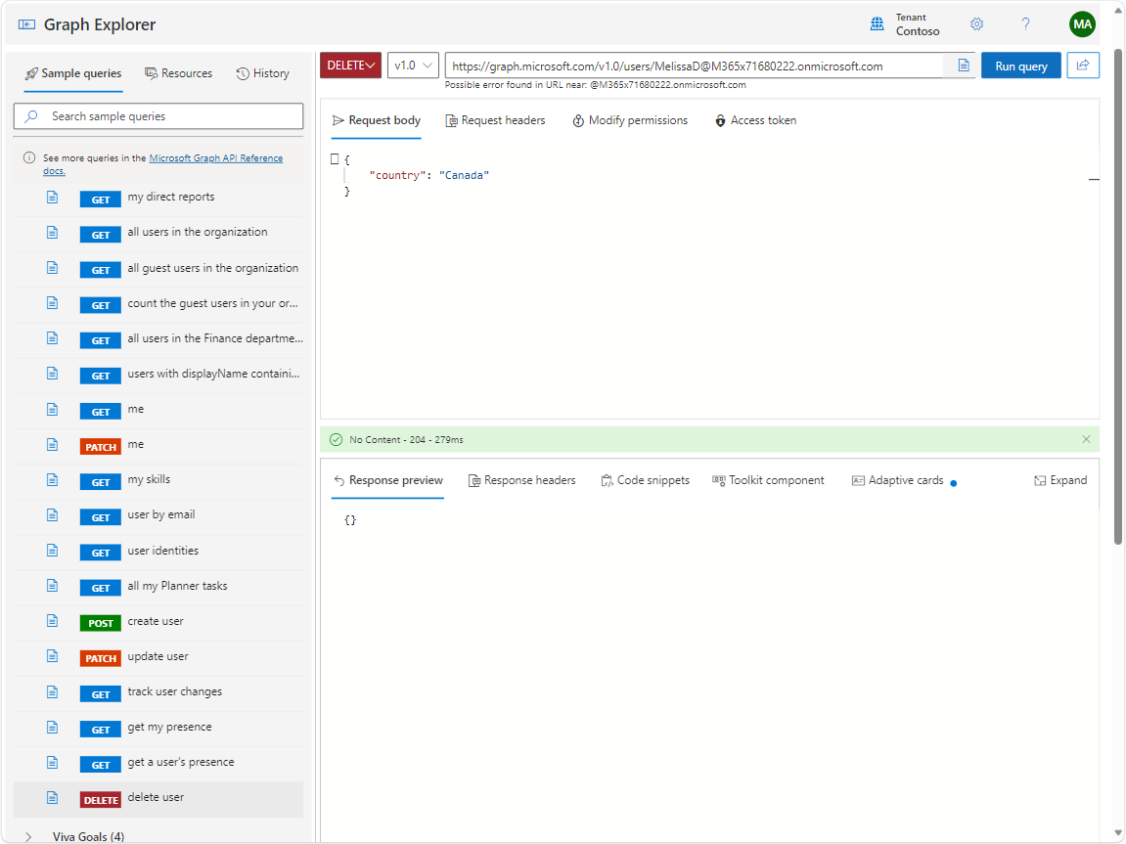The width and height of the screenshot is (1126, 844).
Task: Open docs icon for 'user by email' query
Action: [53, 514]
